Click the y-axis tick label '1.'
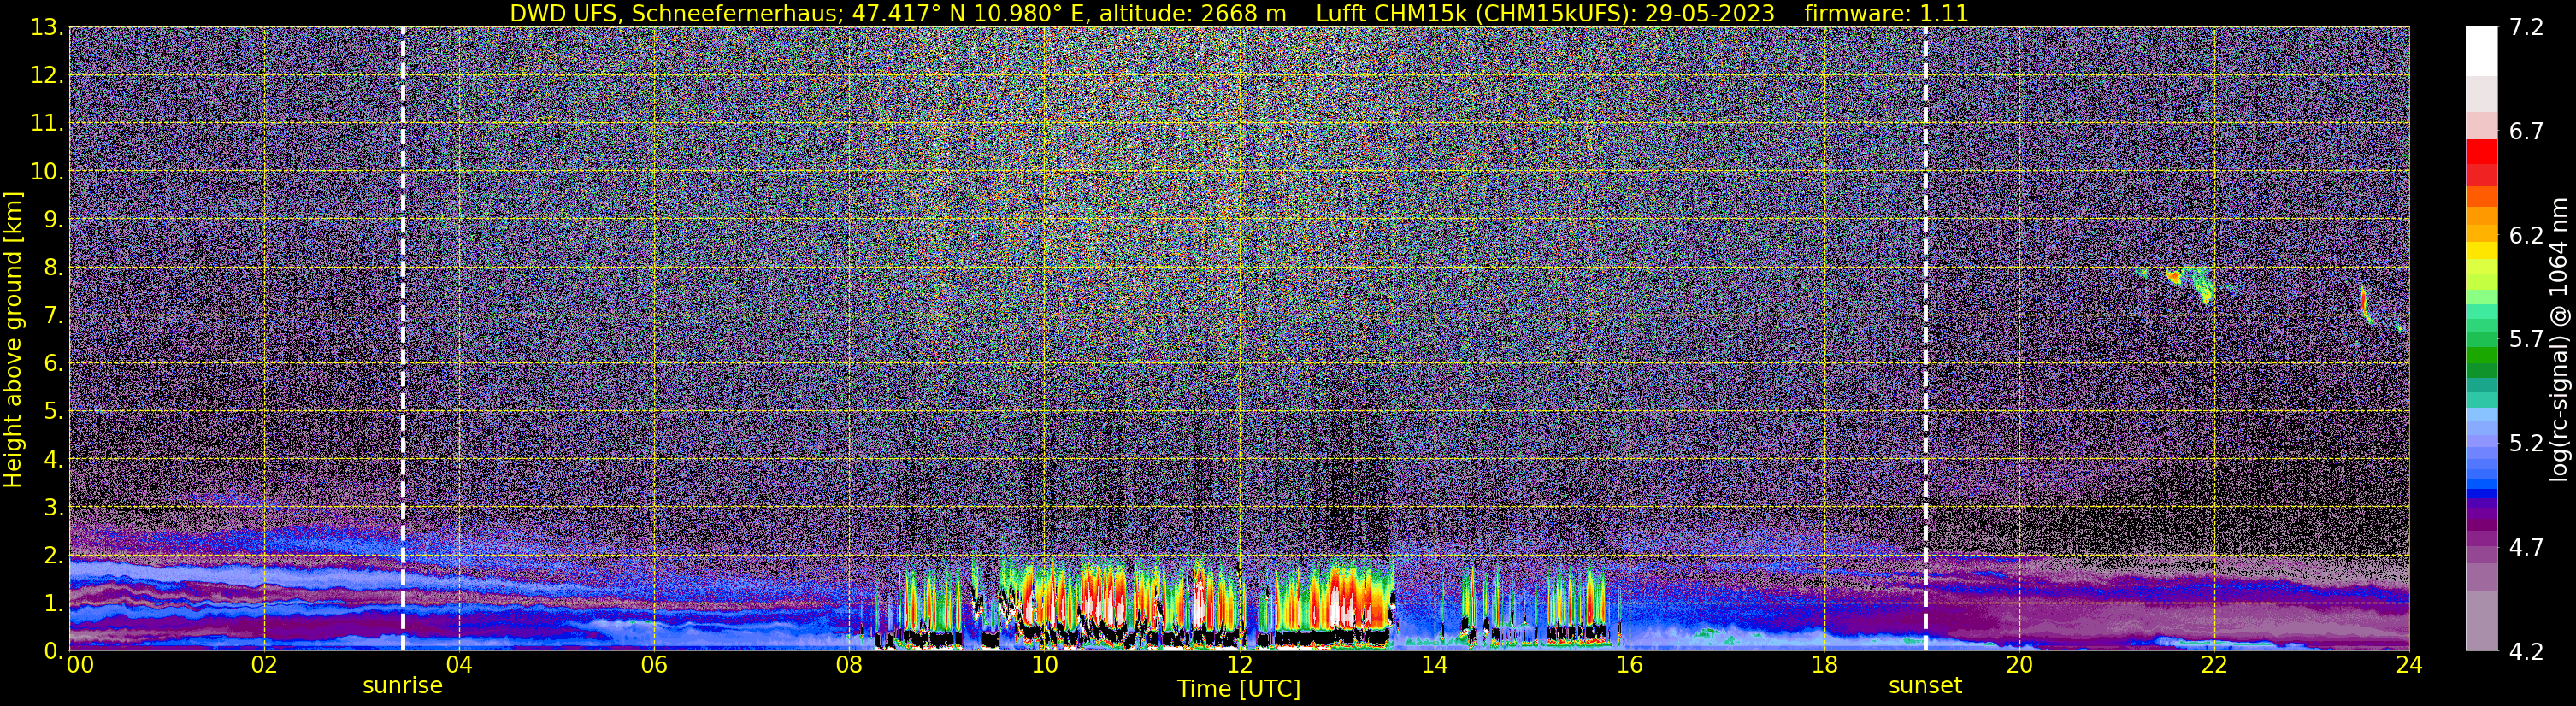 tap(52, 603)
